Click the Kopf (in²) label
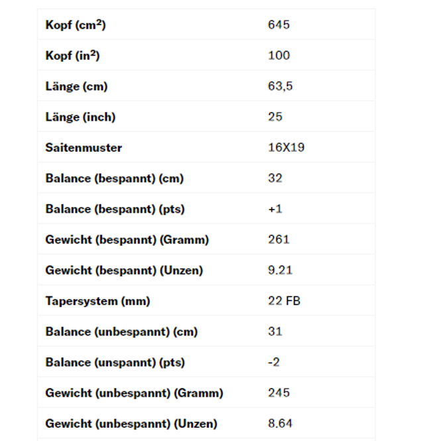Viewport: 424px width, 441px height. tap(72, 56)
